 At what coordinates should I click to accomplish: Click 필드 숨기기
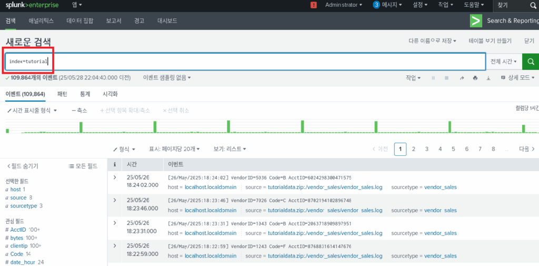(x=23, y=166)
